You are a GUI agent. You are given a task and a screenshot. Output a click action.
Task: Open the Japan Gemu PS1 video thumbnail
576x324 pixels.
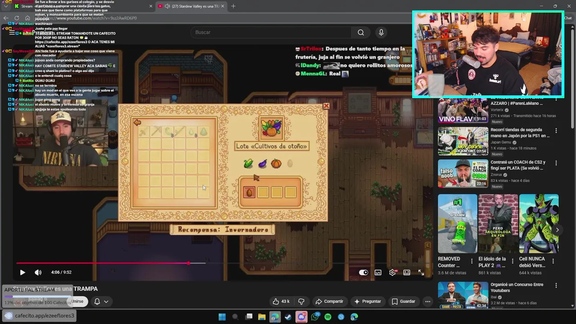click(x=463, y=141)
